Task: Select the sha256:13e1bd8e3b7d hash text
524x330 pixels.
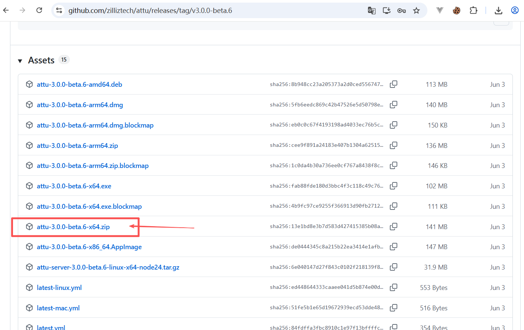Action: coord(327,227)
